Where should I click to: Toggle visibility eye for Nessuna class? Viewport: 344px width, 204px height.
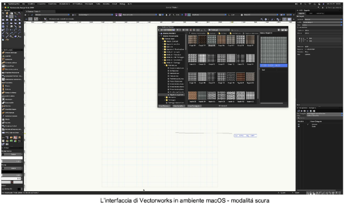pos(299,125)
